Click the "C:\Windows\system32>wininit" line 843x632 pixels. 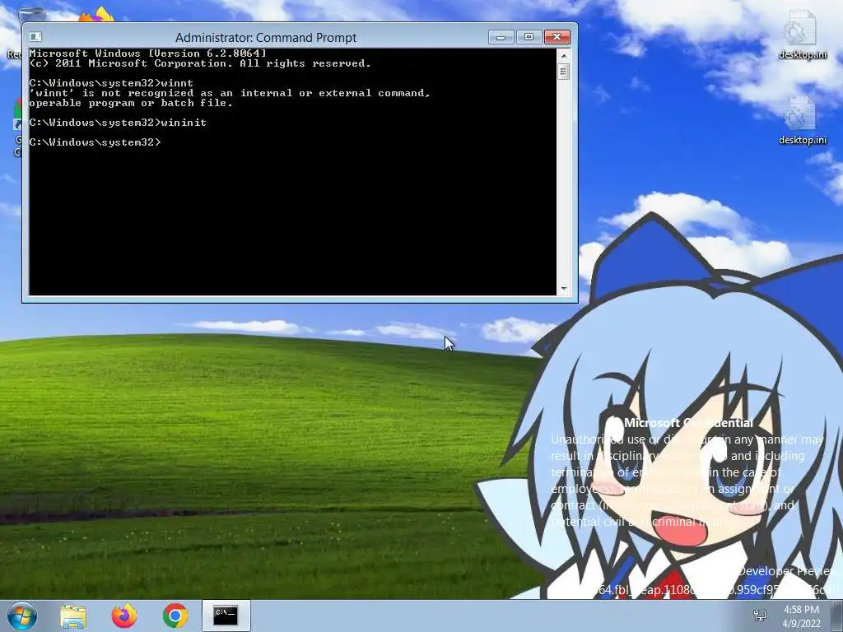pyautogui.click(x=118, y=123)
